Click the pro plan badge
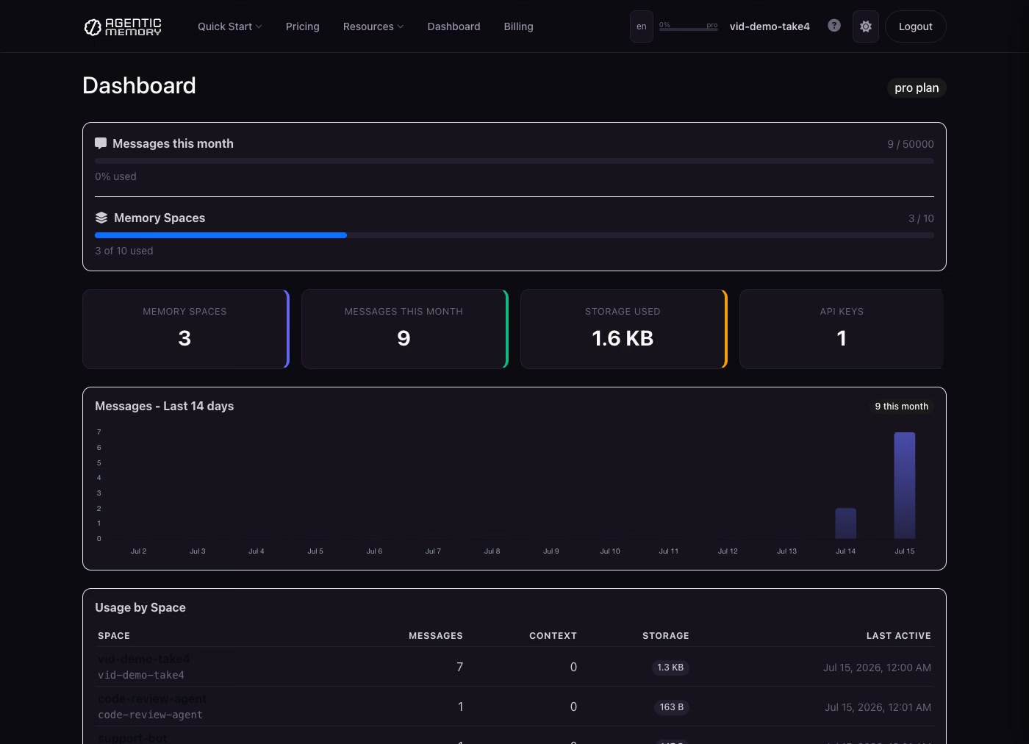 917,87
